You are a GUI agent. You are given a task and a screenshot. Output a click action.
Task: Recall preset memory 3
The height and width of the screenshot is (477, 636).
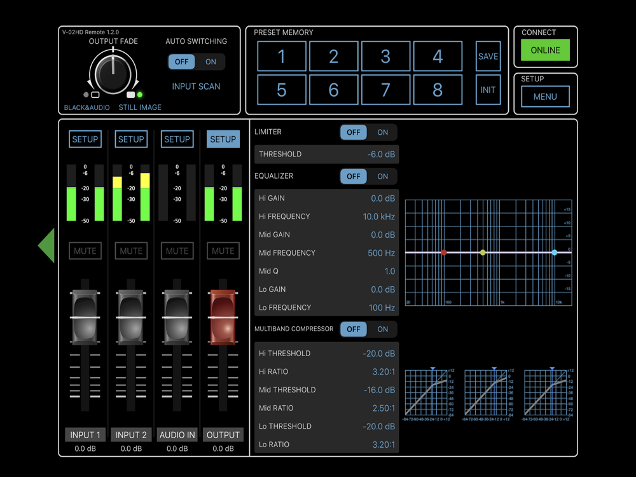tap(385, 56)
